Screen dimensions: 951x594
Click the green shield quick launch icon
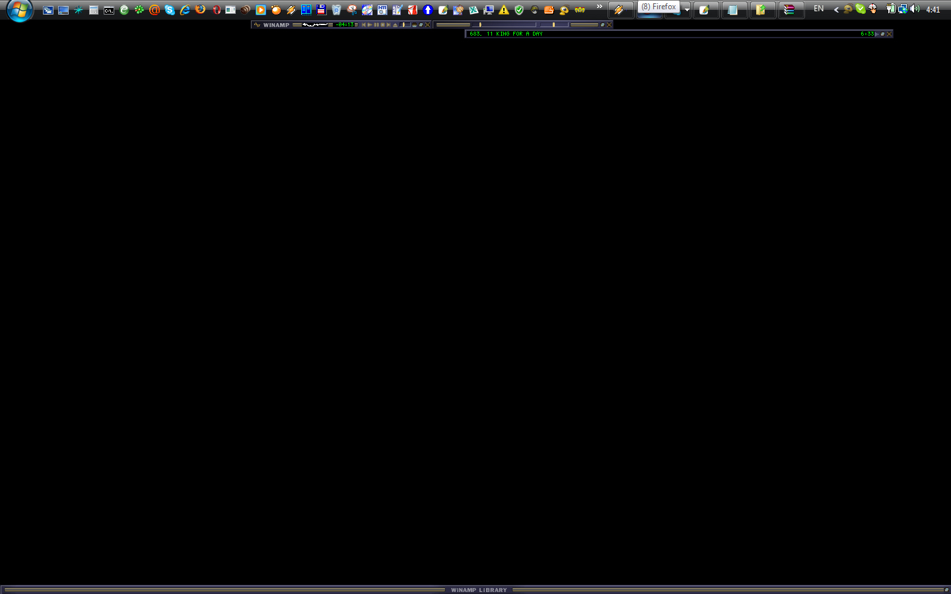[x=519, y=10]
